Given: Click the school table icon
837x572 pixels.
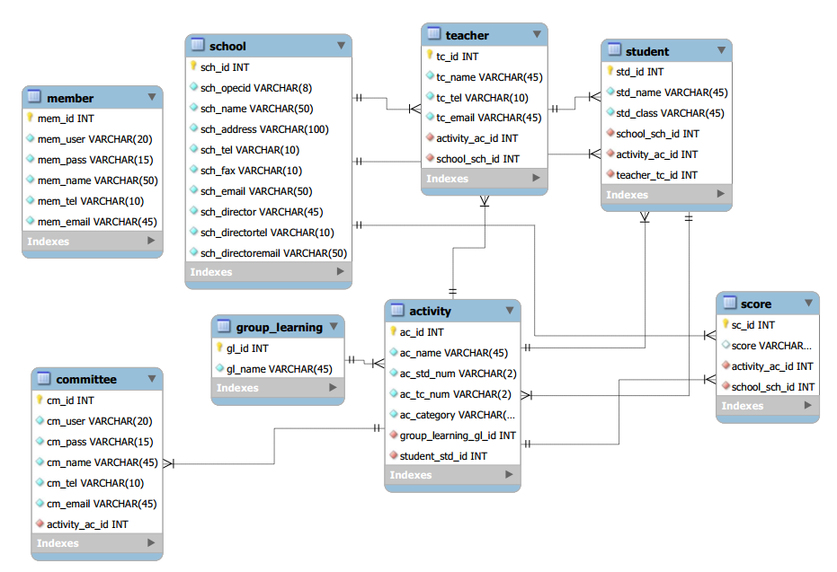Looking at the screenshot, I should [198, 44].
